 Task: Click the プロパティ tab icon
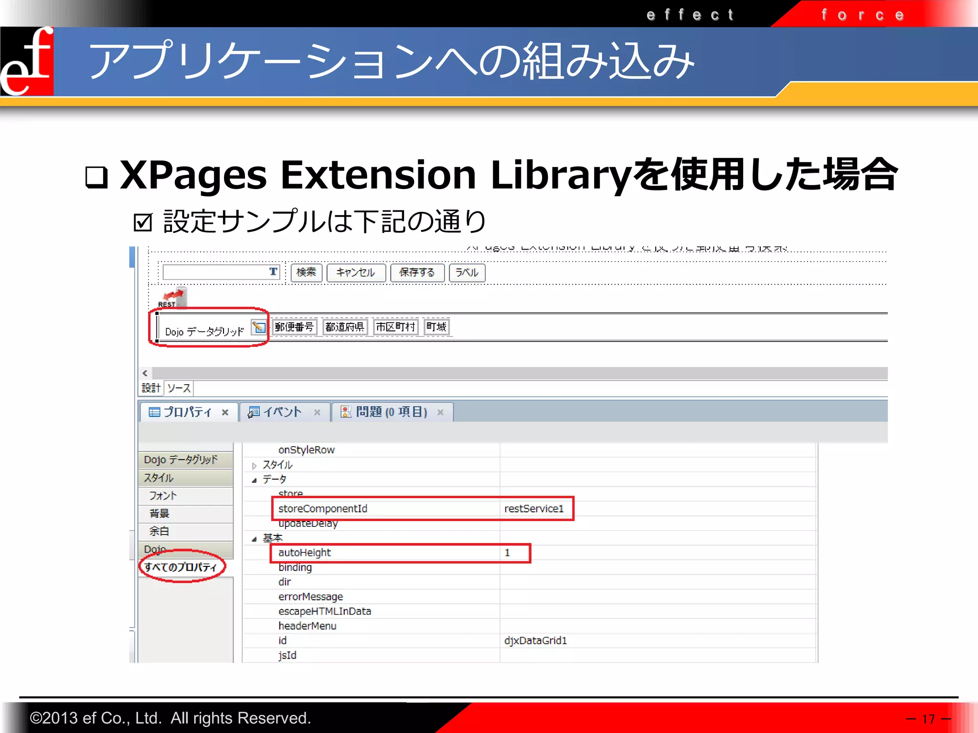[x=154, y=412]
